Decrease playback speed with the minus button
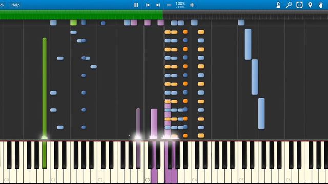Viewport: 328px width, 184px height. (169, 5)
